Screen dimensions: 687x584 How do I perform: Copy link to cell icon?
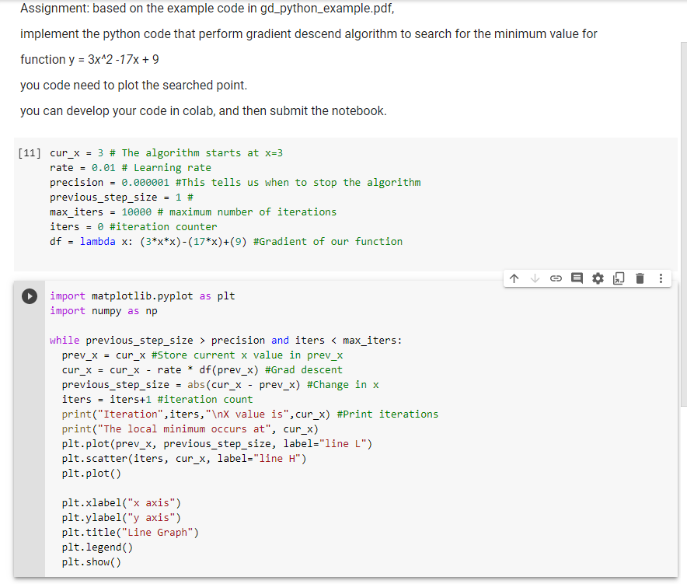click(x=556, y=278)
